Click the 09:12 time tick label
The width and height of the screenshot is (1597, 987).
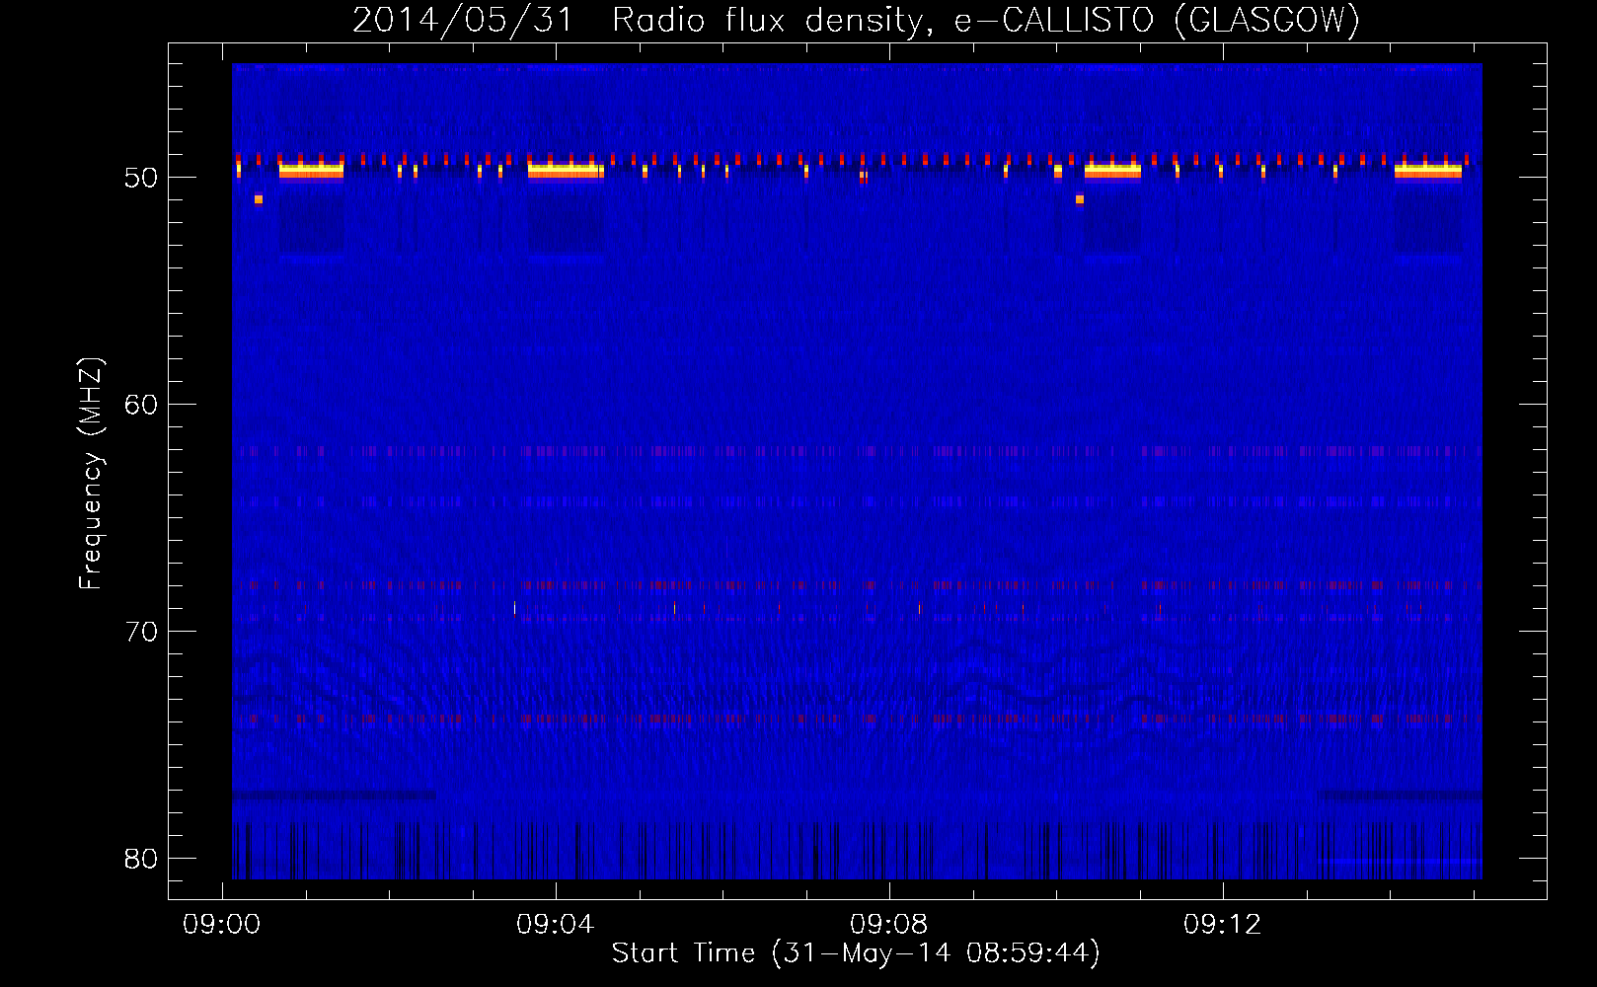point(1223,925)
